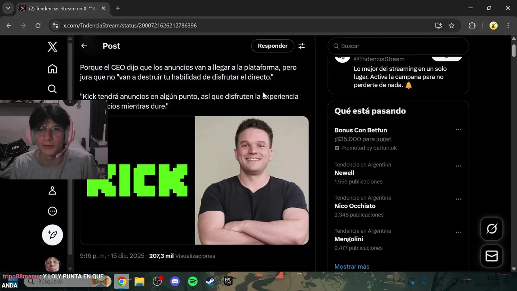Open File Explorer from the taskbar

139,281
